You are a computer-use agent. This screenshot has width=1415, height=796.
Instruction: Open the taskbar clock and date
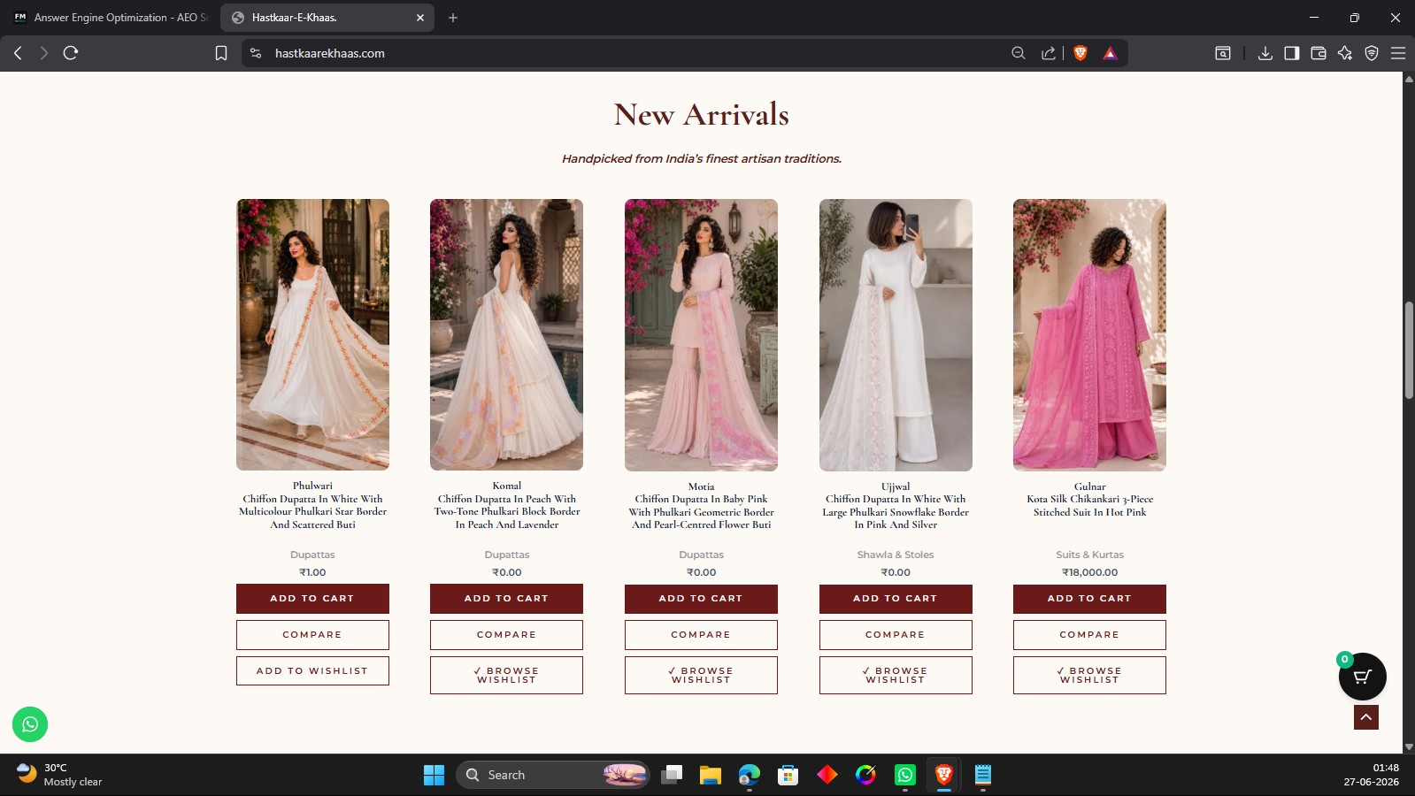[x=1372, y=775]
